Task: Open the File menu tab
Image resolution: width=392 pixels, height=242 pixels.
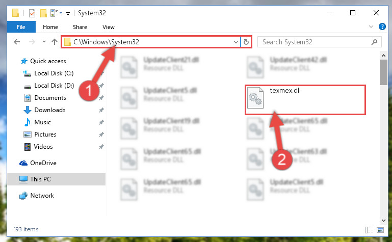Action: 21,27
